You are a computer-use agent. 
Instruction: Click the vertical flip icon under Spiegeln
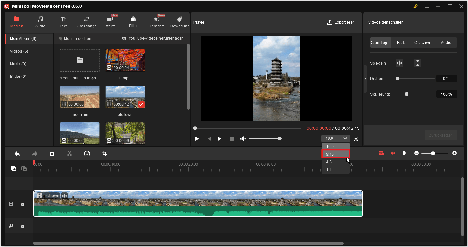[x=417, y=63]
